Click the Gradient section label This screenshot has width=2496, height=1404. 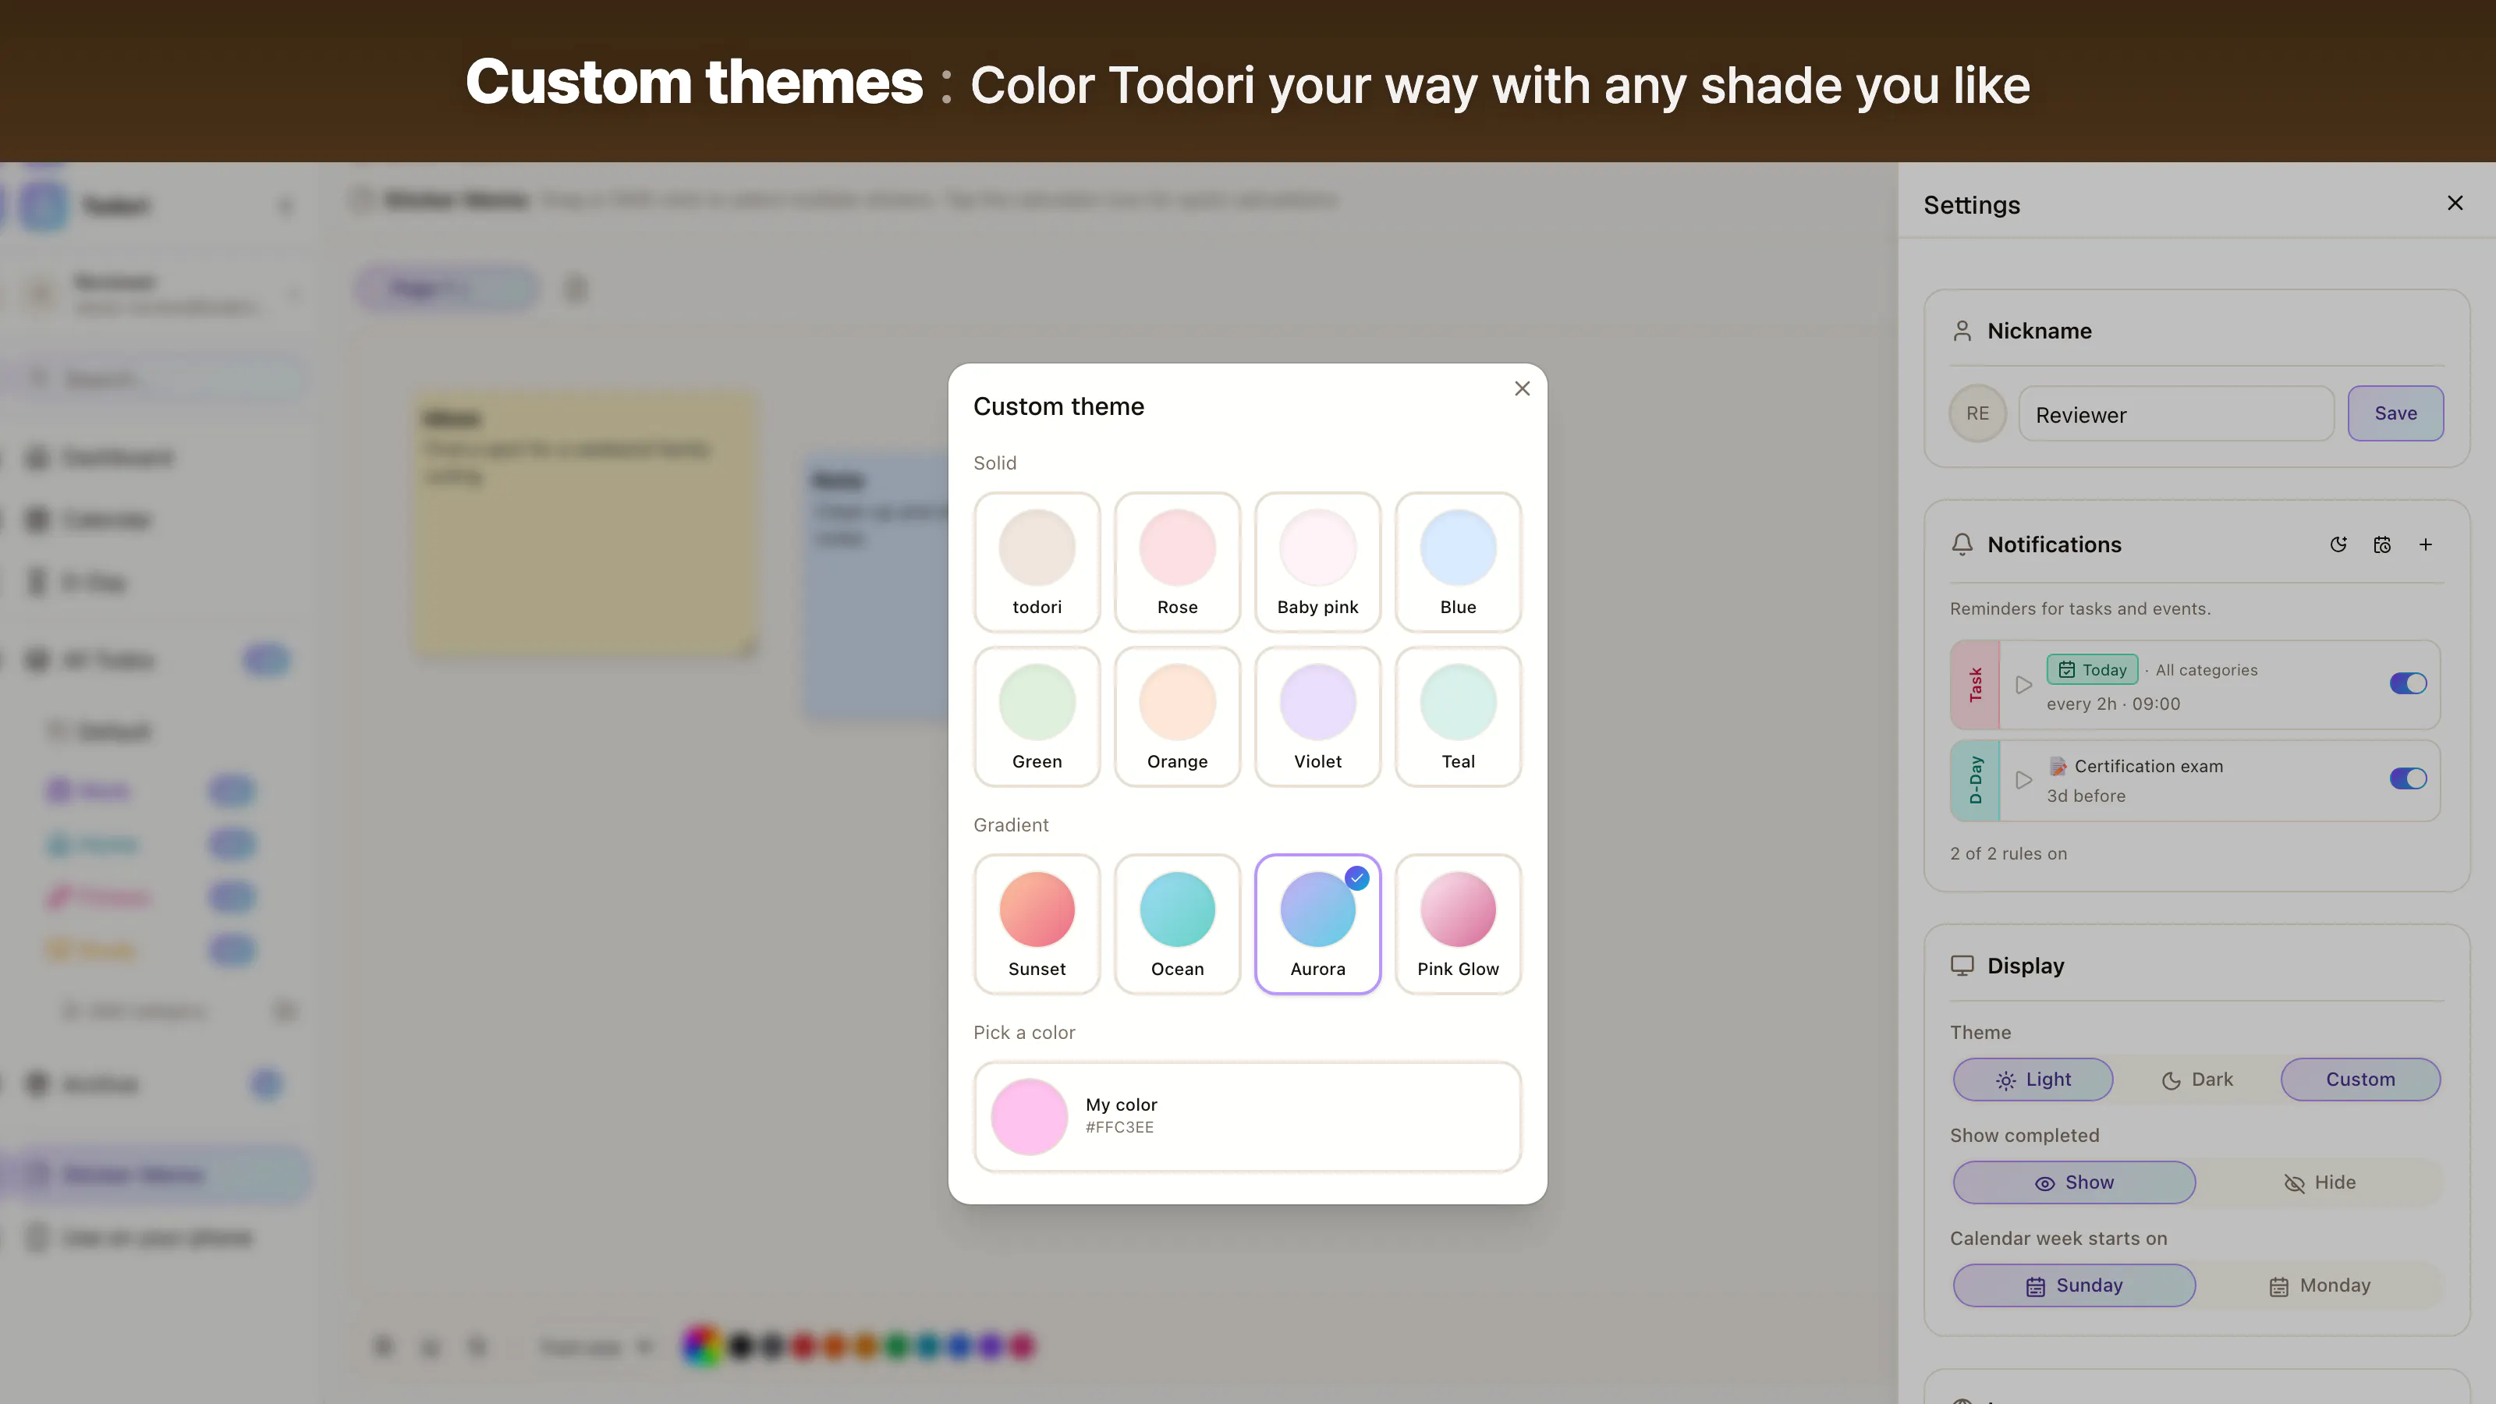pos(1011,825)
